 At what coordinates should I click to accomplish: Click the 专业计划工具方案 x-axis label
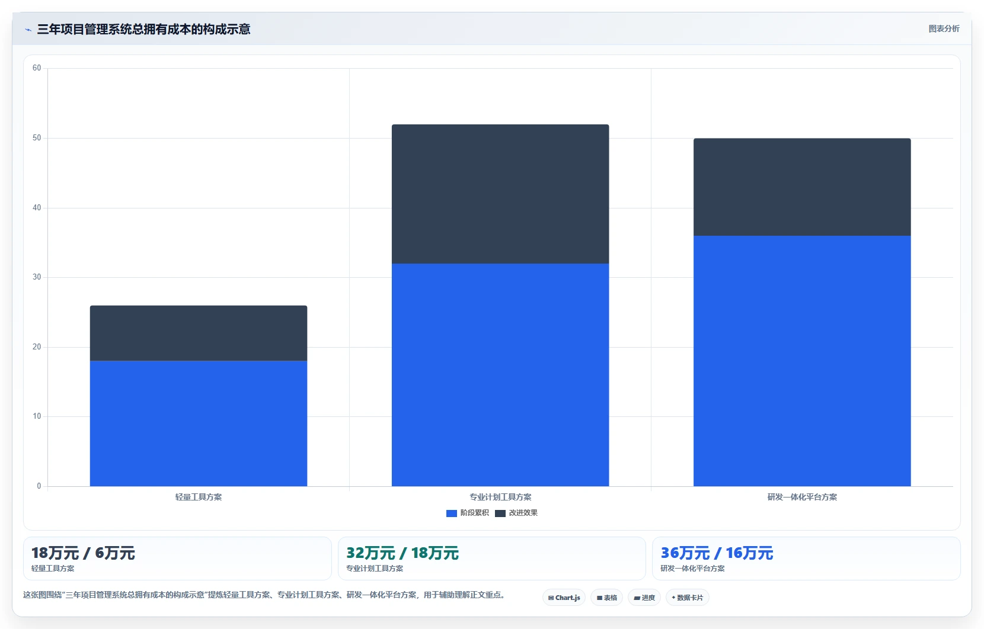click(x=500, y=497)
